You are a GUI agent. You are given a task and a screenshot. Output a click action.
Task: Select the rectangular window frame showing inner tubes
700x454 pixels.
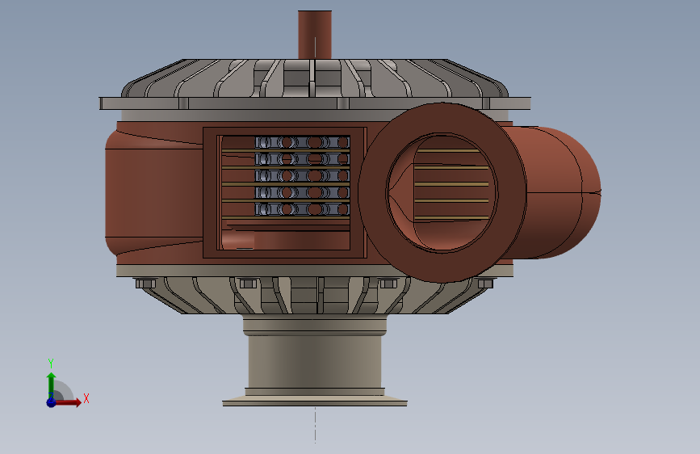(285, 193)
